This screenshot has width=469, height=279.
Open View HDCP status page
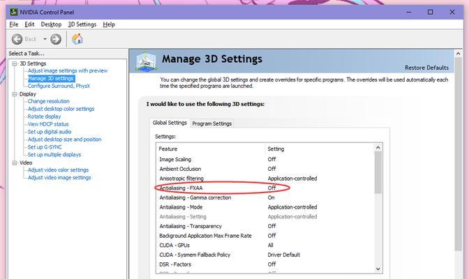click(x=48, y=124)
